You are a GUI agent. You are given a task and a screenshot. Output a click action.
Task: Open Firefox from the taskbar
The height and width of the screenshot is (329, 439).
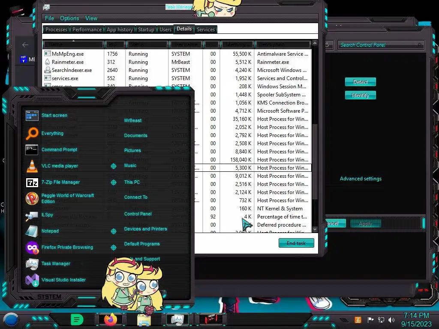point(111,320)
